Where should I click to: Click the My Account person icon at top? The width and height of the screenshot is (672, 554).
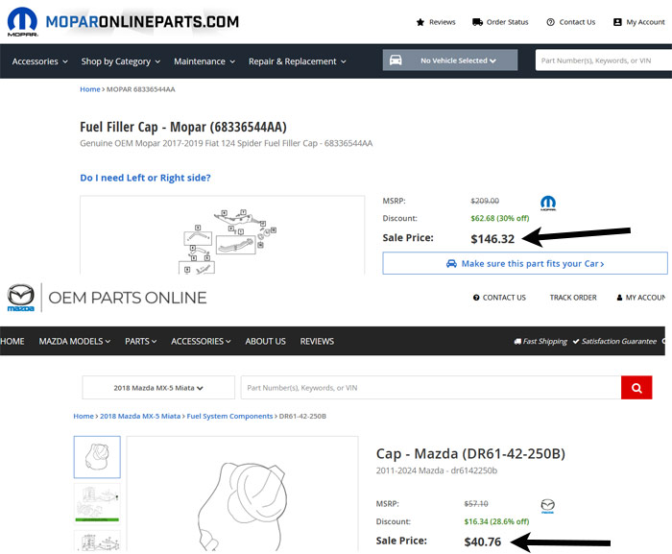coord(617,22)
